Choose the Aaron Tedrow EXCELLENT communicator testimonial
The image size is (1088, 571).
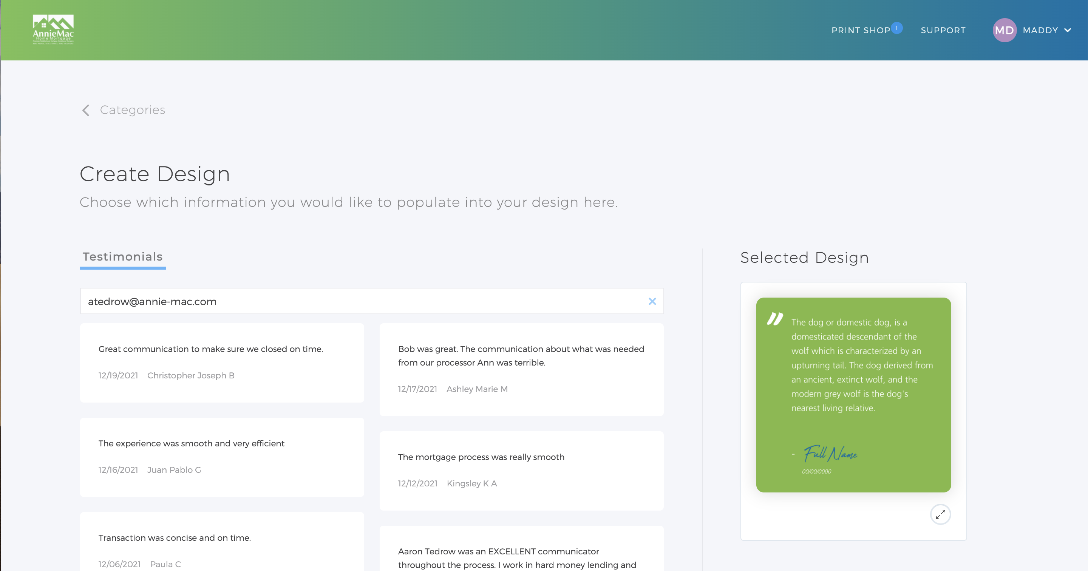point(521,557)
